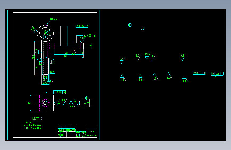Select the 技术要求 heading text
The height and width of the screenshot is (150, 231).
tap(36, 119)
